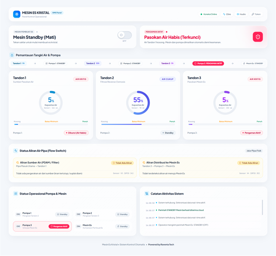Screen dimensions: 276x256
Task: Click the water drop icon beside Pemantauan Tangki
Action: (12, 55)
